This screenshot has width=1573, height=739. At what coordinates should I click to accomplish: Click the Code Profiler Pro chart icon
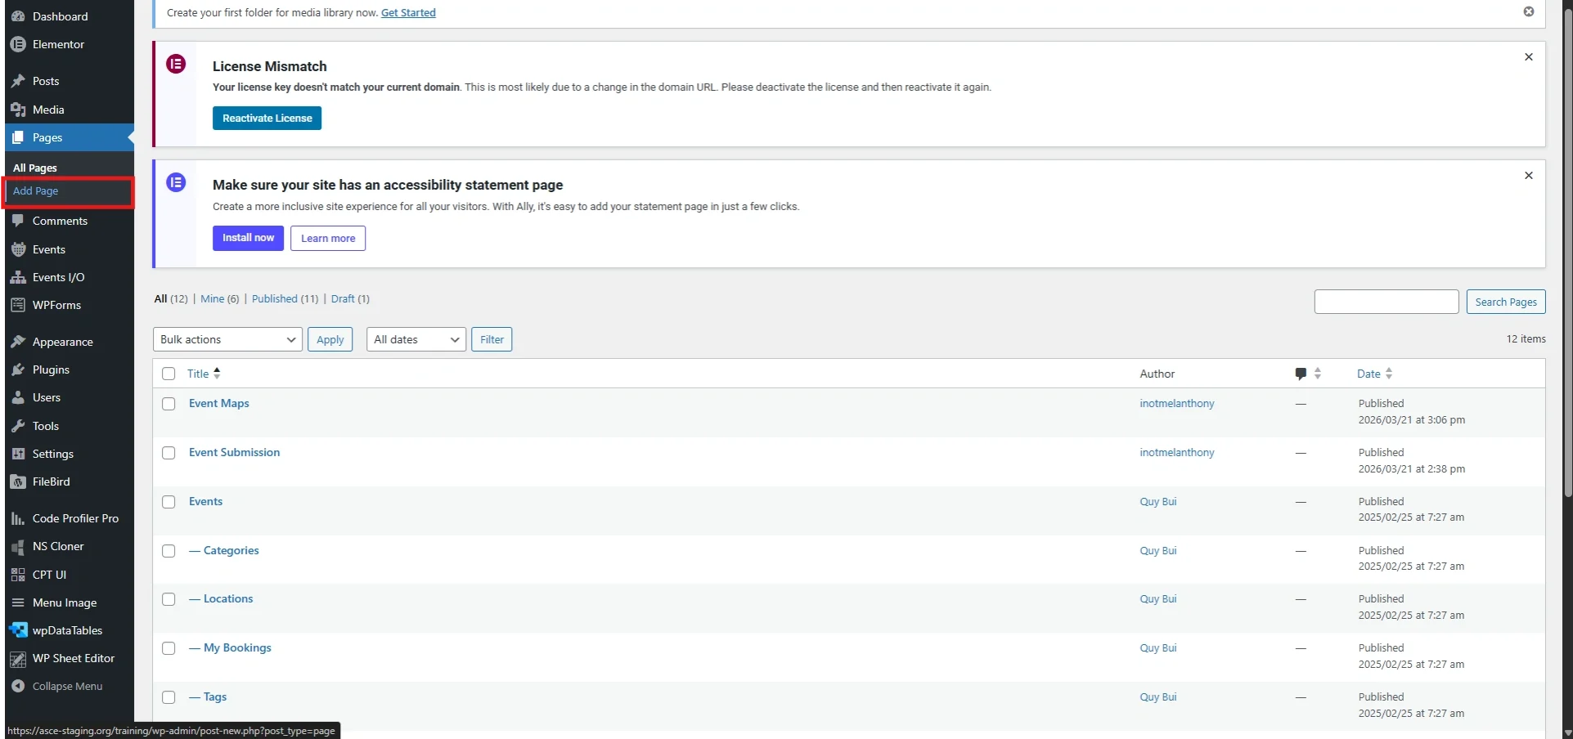coord(18,518)
